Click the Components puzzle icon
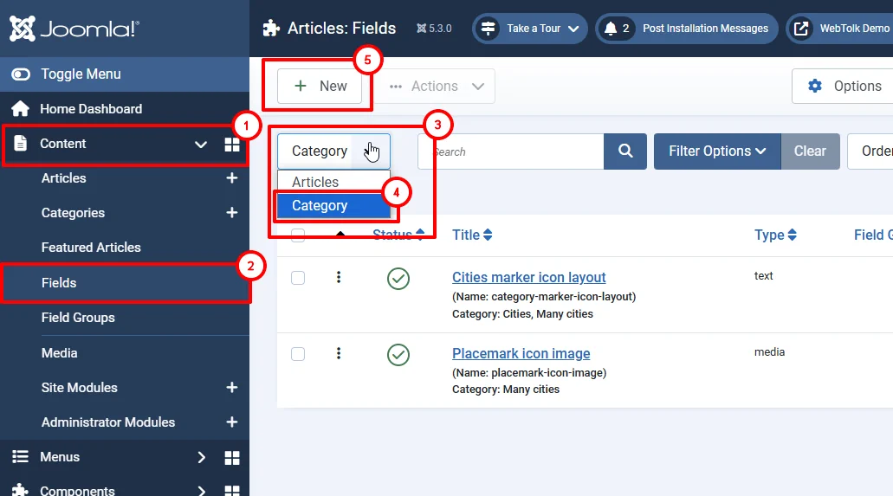 coord(21,490)
